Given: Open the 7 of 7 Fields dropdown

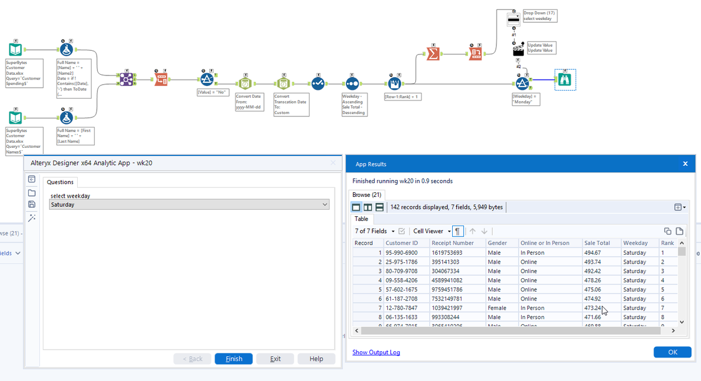Looking at the screenshot, I should pyautogui.click(x=374, y=231).
